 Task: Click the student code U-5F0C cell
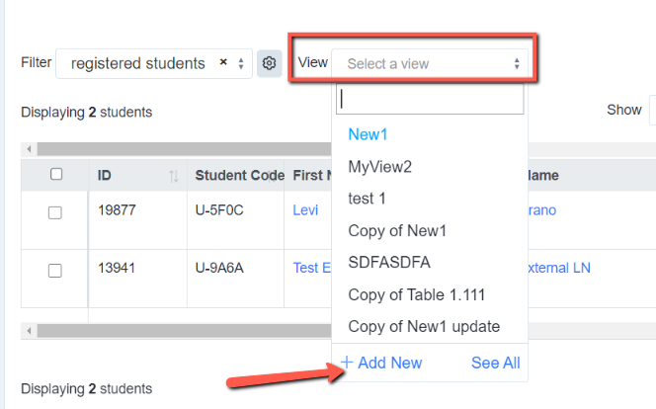click(x=236, y=220)
